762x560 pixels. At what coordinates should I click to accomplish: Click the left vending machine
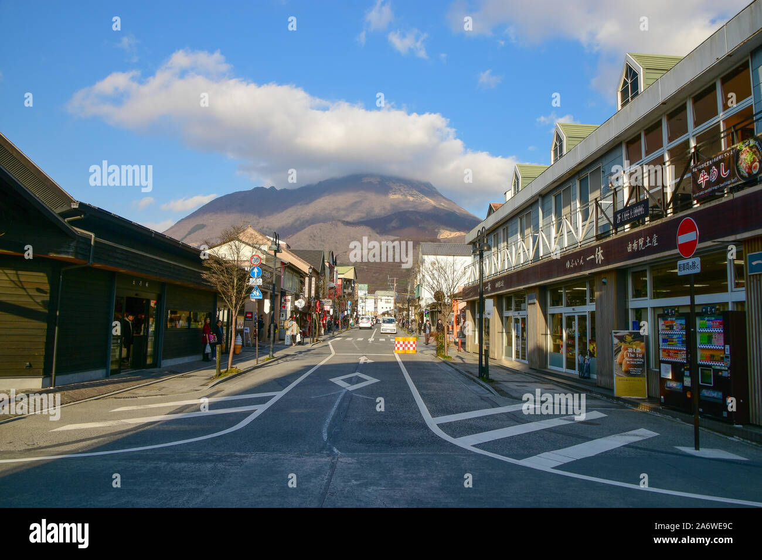pyautogui.click(x=674, y=361)
